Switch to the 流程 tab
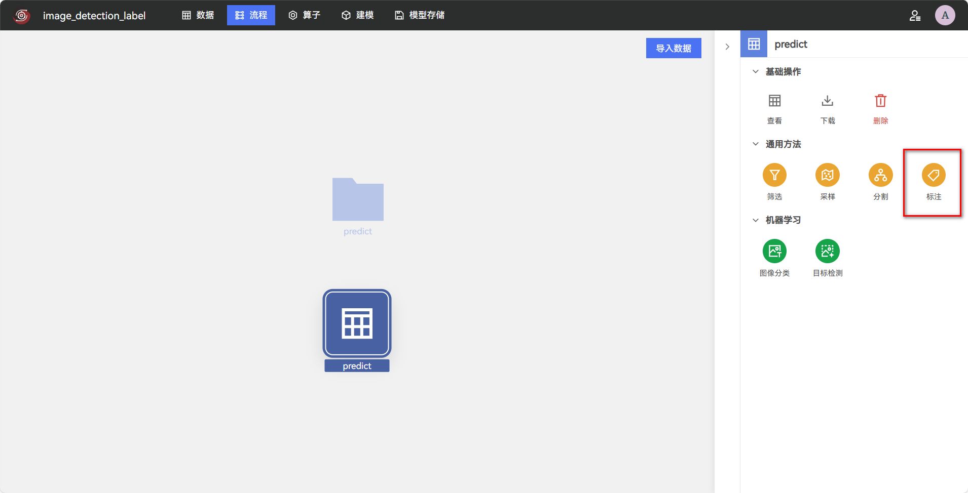 pos(251,15)
